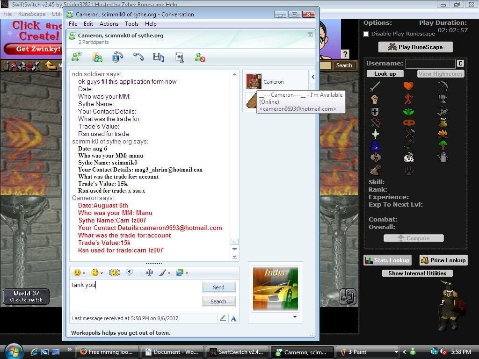Click the voice clip icon

(x=130, y=273)
